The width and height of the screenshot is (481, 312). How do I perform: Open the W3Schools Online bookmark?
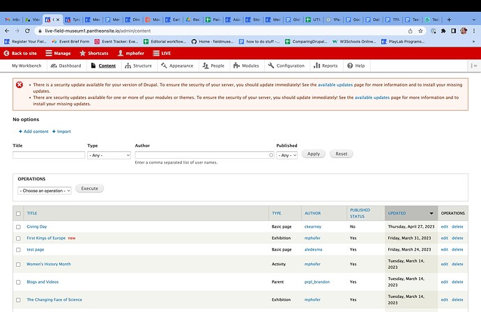[354, 42]
